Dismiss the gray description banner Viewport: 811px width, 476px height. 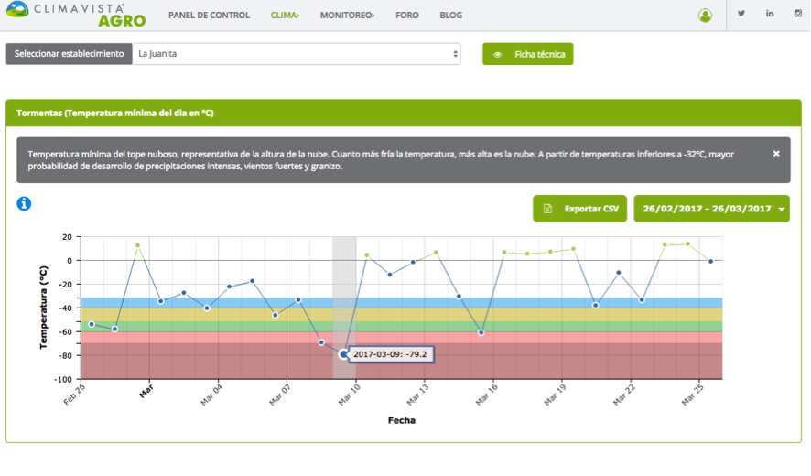click(x=776, y=154)
